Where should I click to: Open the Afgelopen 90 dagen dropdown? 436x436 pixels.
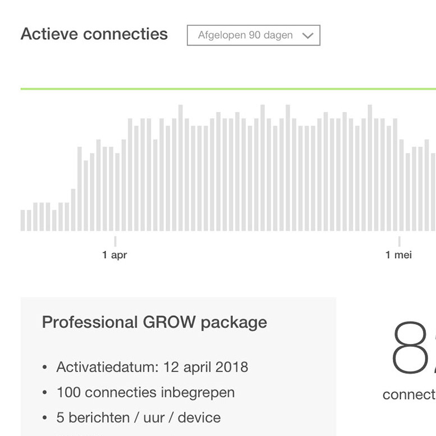point(253,35)
